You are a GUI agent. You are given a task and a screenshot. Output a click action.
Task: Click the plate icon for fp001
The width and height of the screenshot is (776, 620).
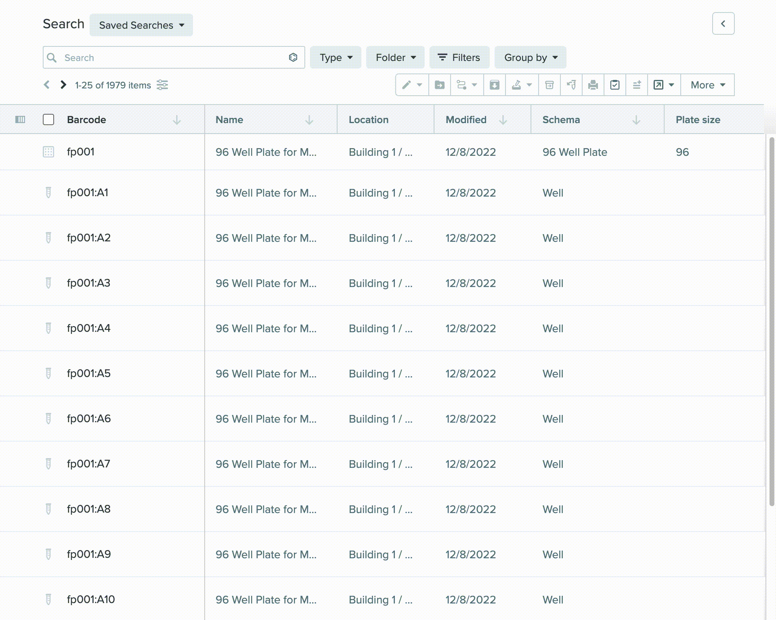[48, 152]
